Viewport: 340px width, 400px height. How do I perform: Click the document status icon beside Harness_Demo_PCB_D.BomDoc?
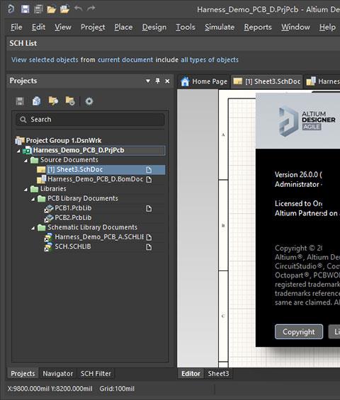(x=149, y=180)
